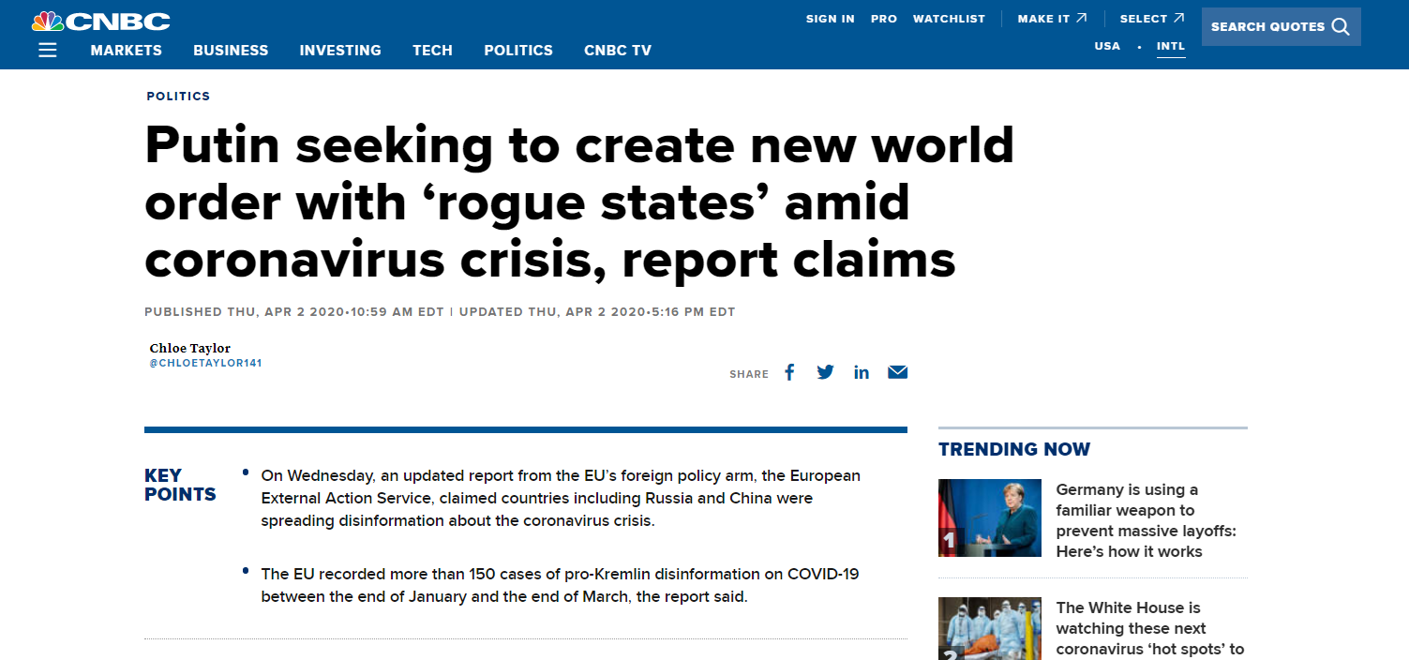Viewport: 1409px width, 660px height.
Task: Open the hamburger navigation menu
Action: click(x=48, y=51)
